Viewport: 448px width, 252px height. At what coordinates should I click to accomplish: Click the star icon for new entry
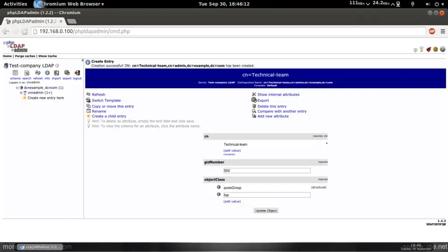tap(24, 98)
